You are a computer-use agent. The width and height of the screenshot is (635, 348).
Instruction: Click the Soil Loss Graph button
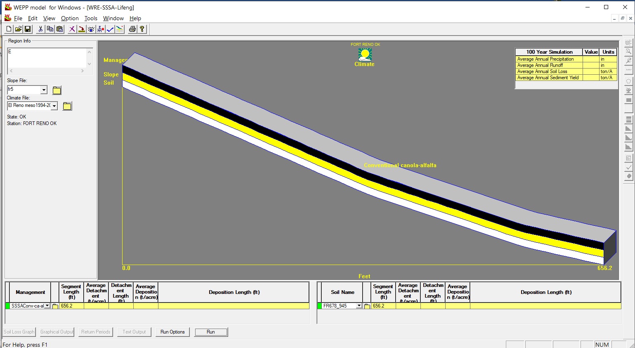19,332
